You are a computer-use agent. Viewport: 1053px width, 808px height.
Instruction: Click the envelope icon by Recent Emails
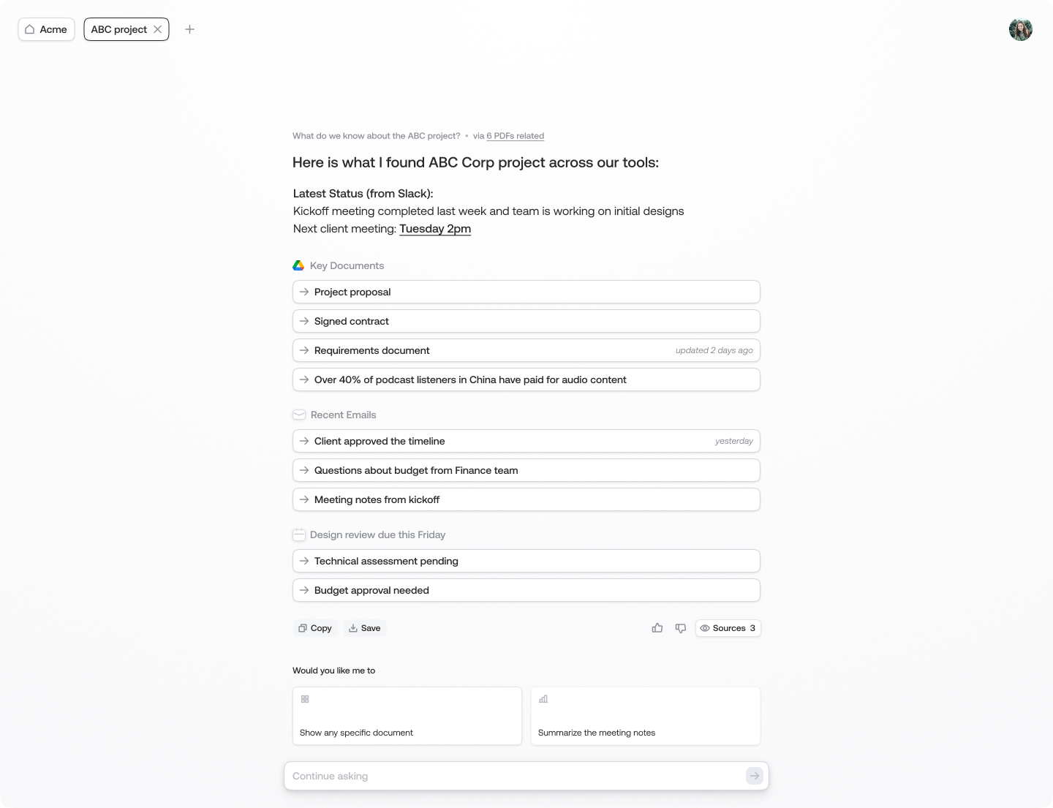tap(299, 415)
